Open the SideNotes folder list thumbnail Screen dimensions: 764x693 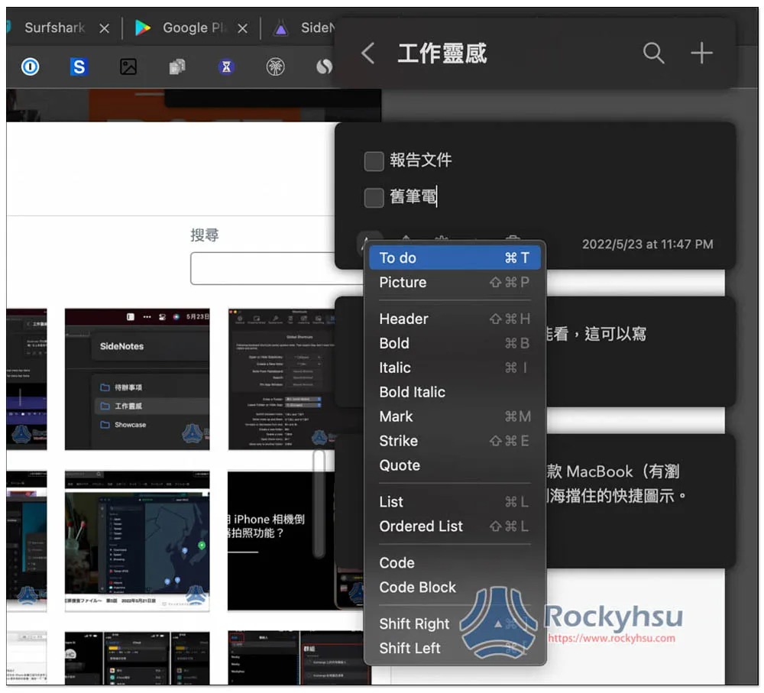point(137,379)
